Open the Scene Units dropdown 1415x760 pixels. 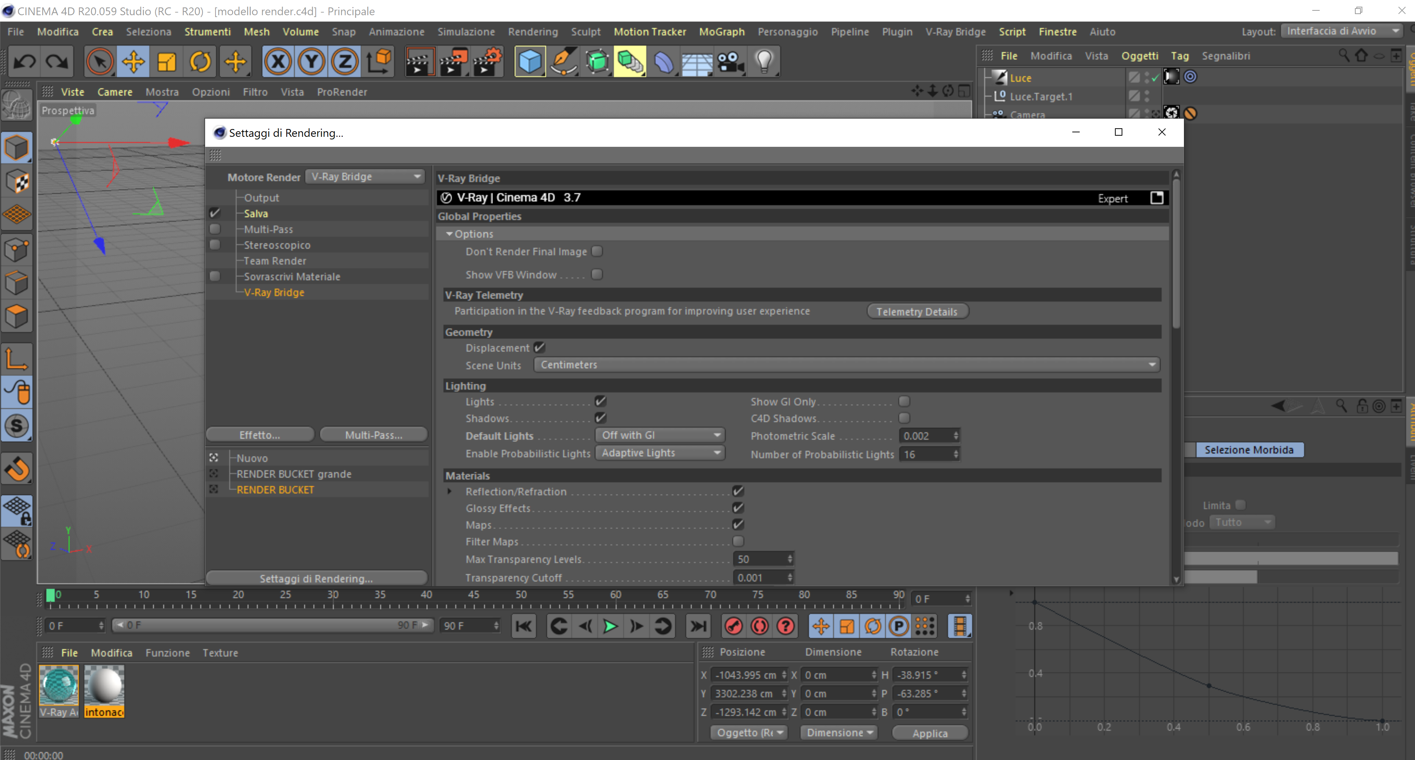tap(846, 365)
